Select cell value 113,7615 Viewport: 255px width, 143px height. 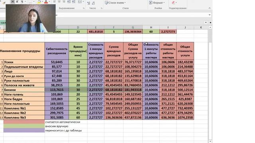(57, 90)
